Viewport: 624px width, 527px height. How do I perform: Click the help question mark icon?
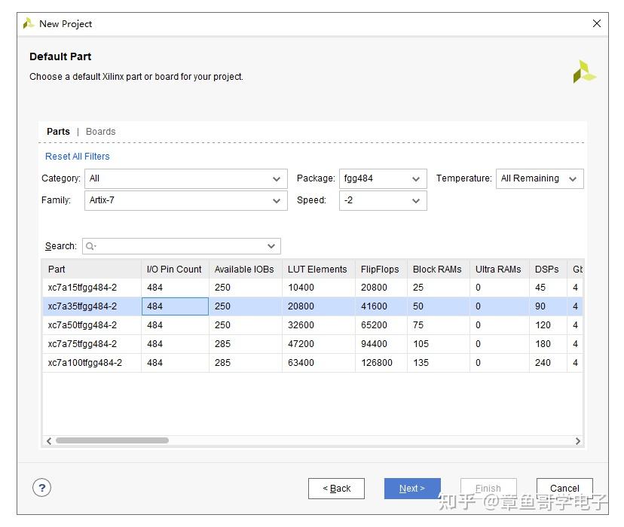tap(42, 487)
